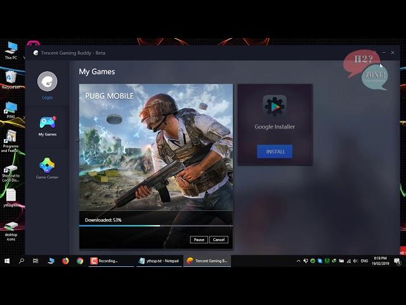Select the My Games sidebar label
This screenshot has width=406, height=305.
click(x=48, y=134)
